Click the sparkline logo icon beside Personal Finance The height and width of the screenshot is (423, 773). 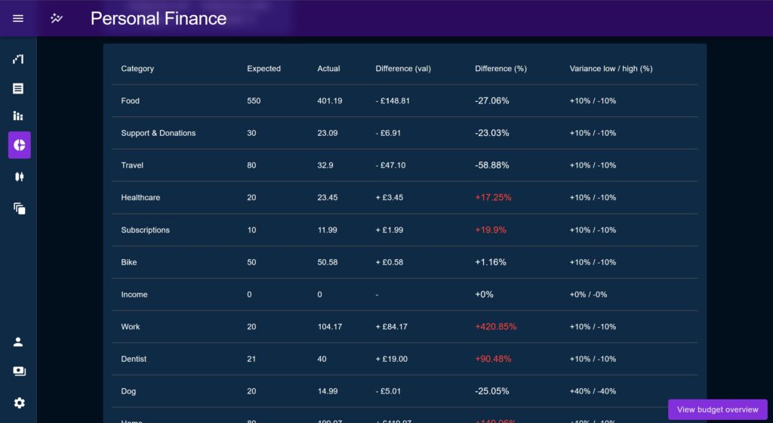tap(57, 18)
